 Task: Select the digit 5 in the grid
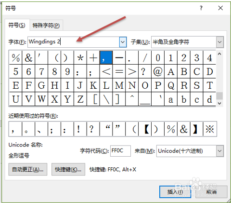click(x=16, y=71)
